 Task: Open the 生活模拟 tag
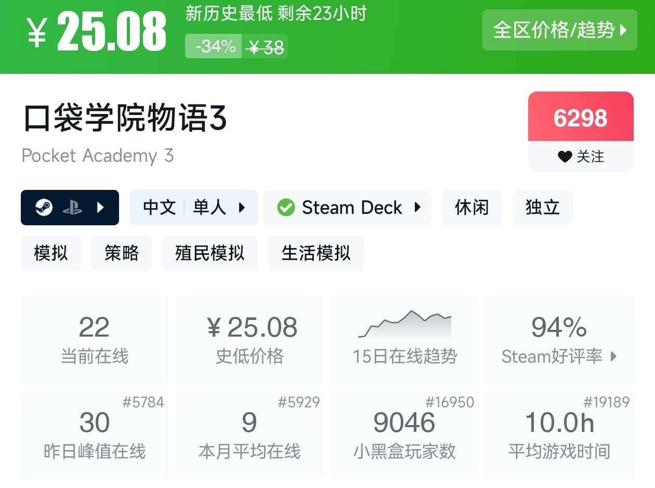(316, 253)
